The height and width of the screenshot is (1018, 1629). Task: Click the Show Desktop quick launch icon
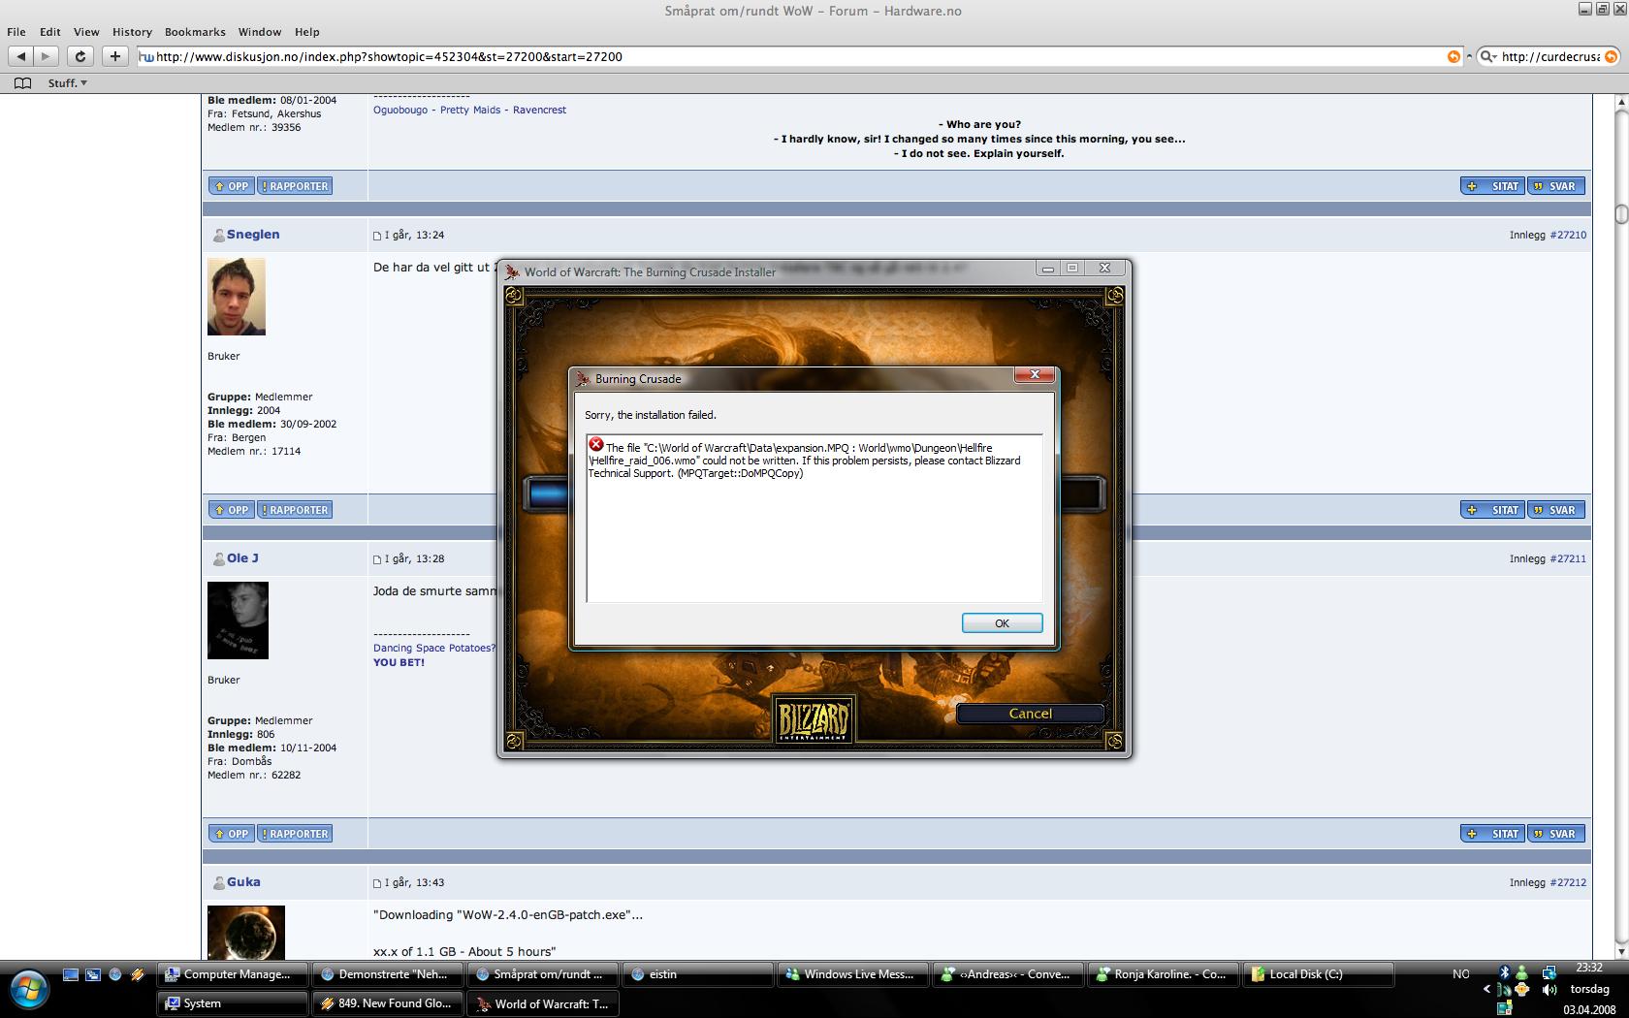click(71, 974)
